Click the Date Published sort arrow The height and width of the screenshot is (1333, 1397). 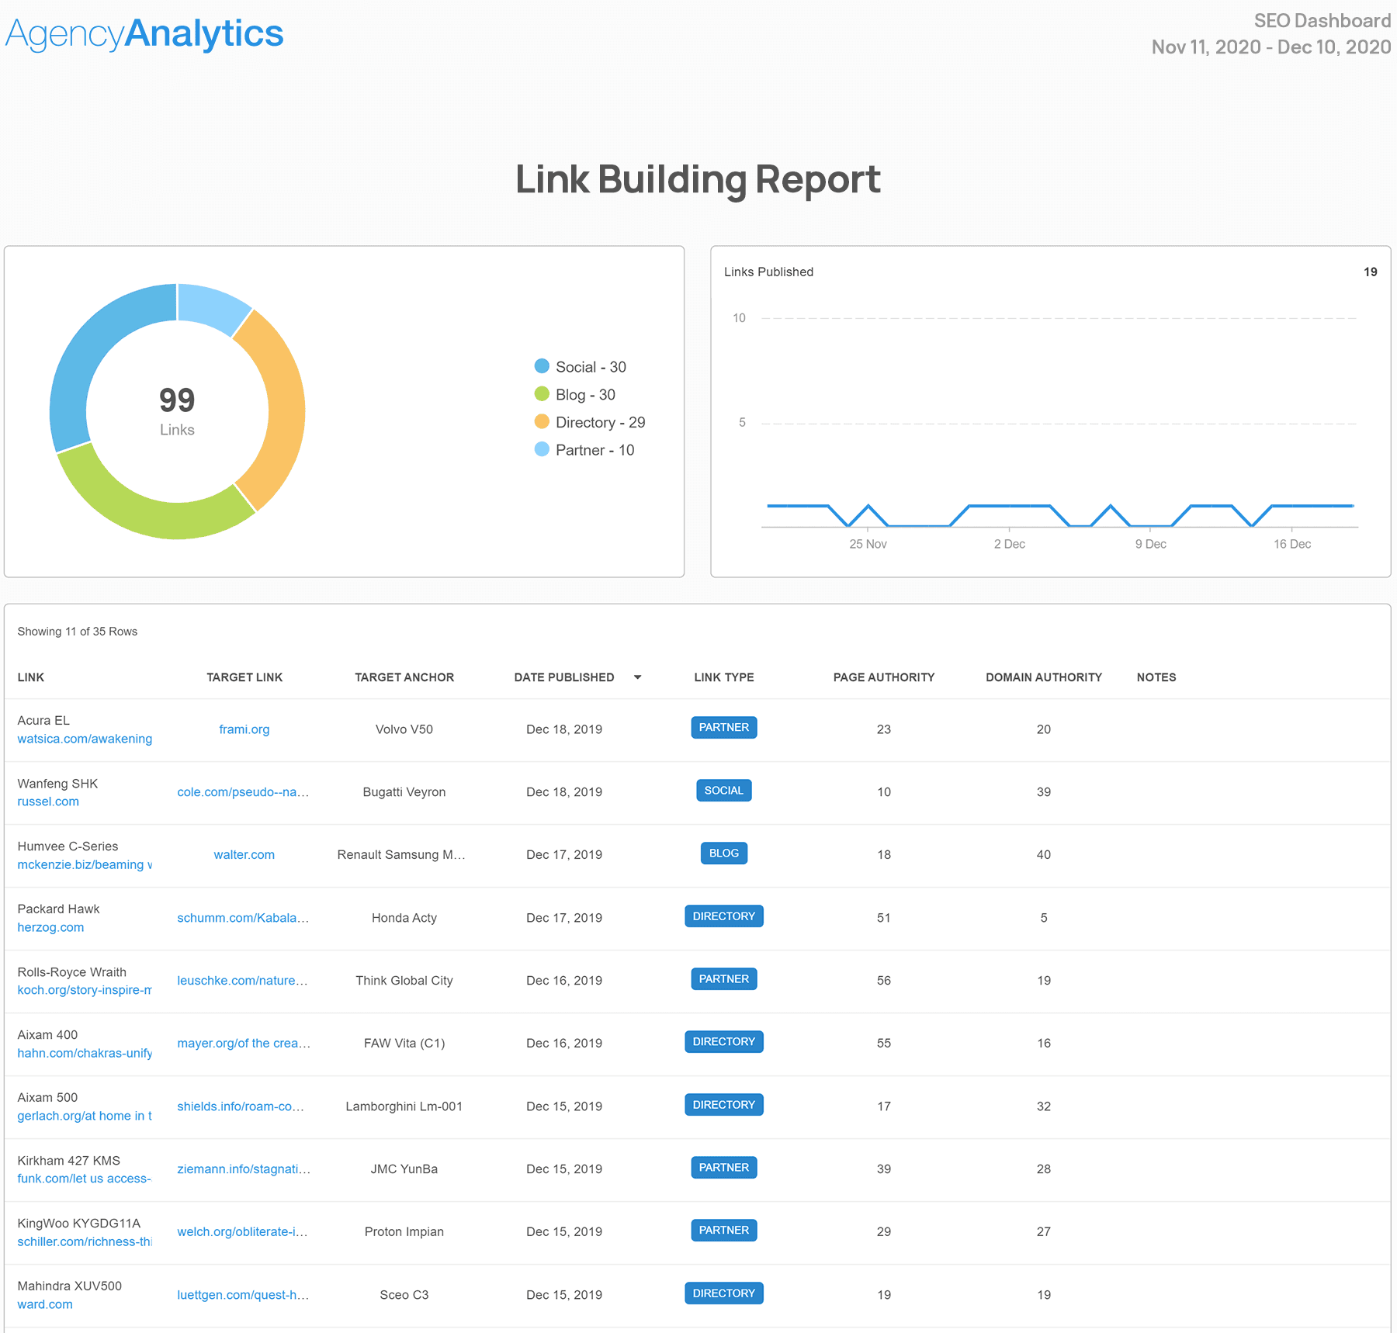pos(637,677)
